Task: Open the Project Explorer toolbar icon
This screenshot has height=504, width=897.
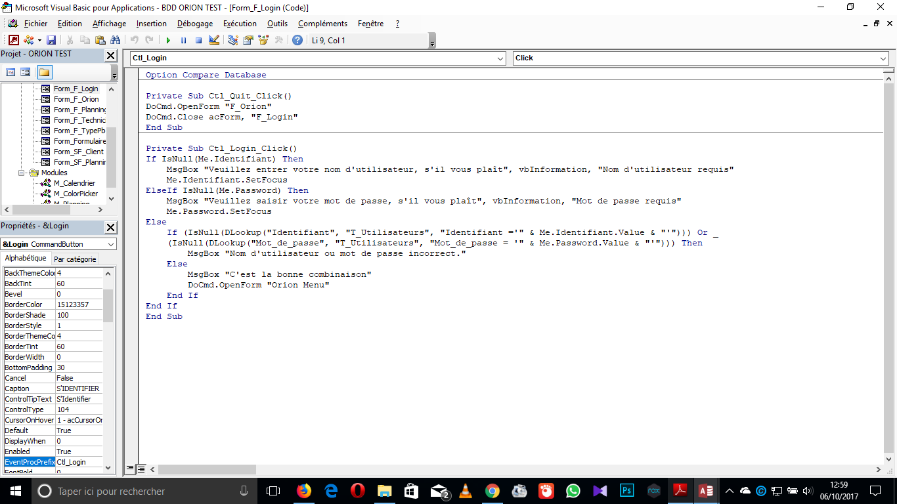Action: (232, 40)
